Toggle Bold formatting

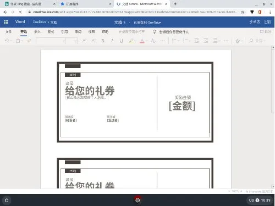[103, 41]
